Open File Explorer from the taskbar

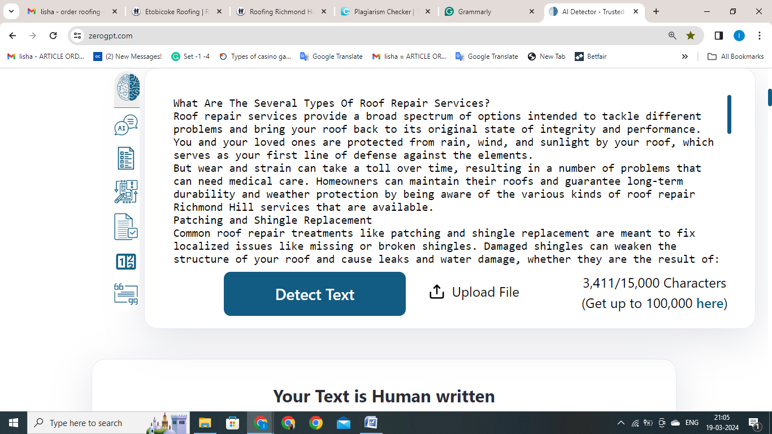pos(205,423)
